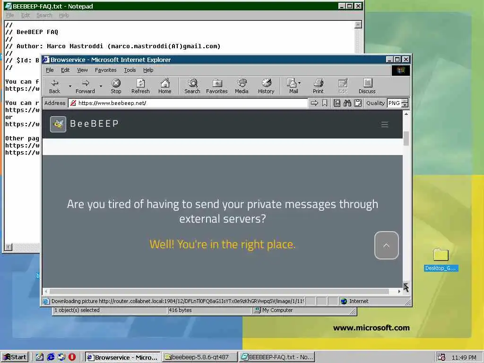Open the Forward history dropdown arrow

point(101,86)
